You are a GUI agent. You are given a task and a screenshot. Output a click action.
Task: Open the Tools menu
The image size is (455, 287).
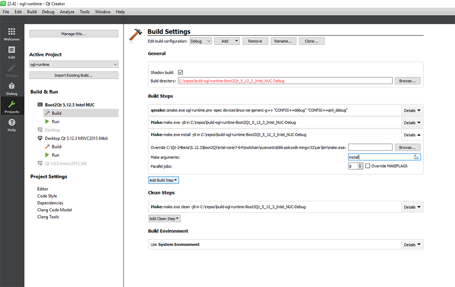pyautogui.click(x=84, y=12)
